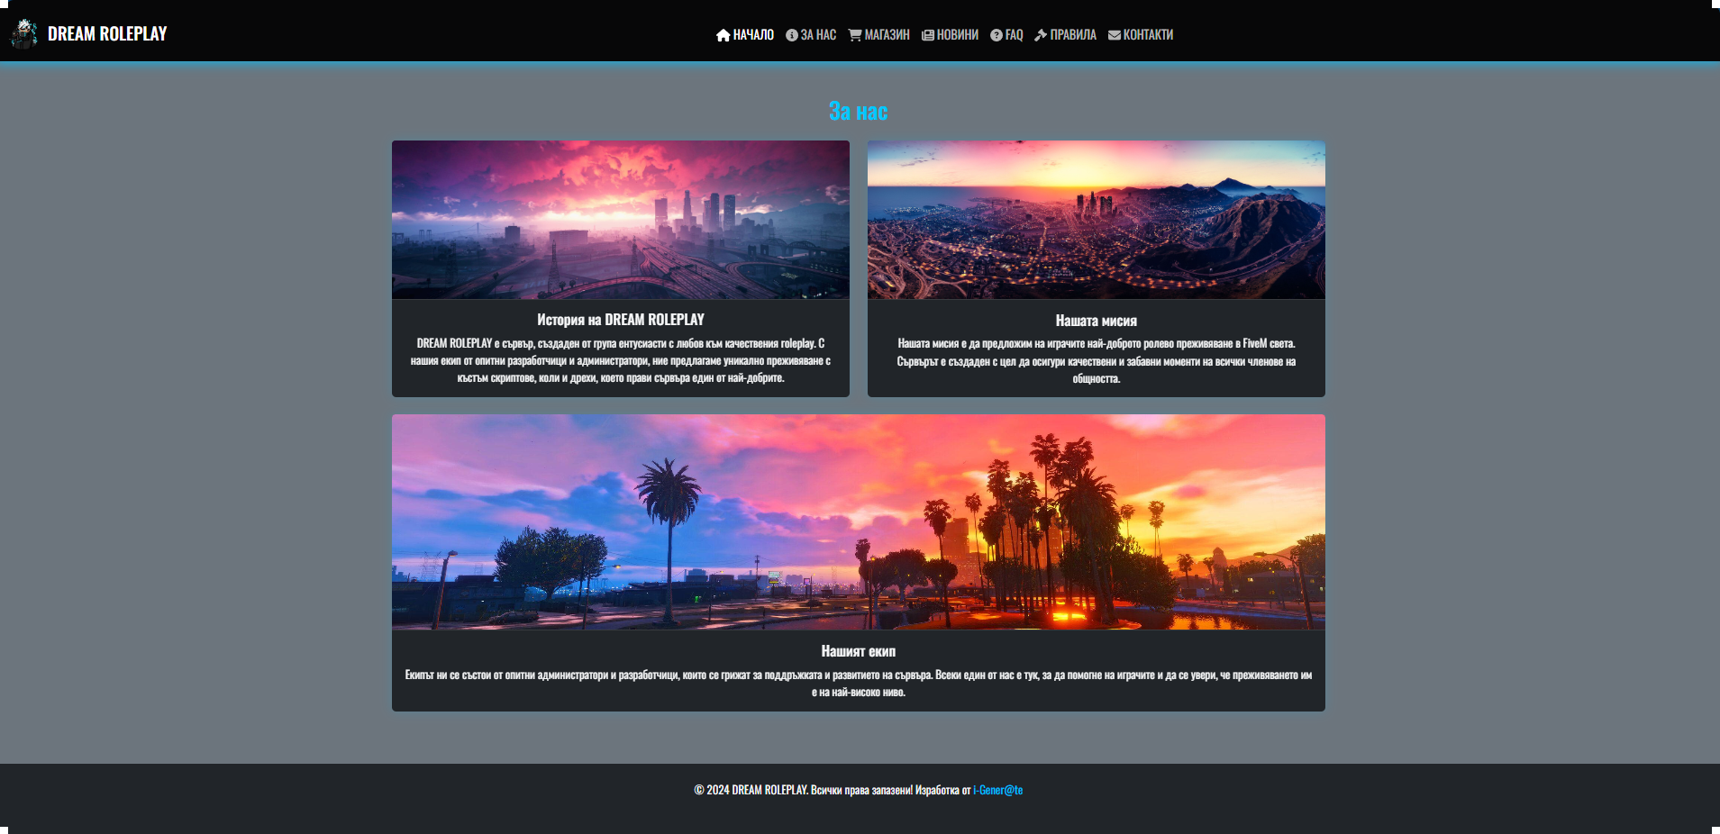Click the home icon beside НАЧАЛО

coord(723,35)
